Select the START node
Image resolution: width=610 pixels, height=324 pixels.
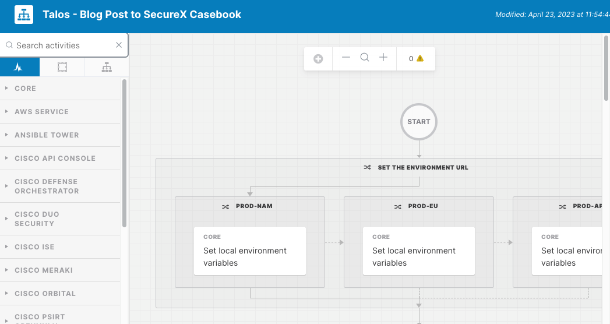click(x=419, y=122)
